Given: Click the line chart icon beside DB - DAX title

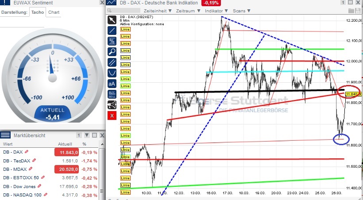Looking at the screenshot, I should click(x=112, y=3).
